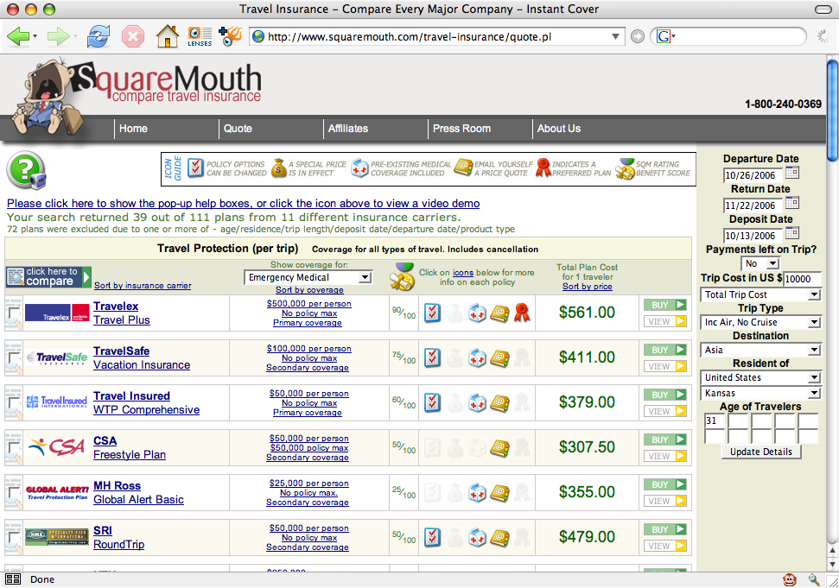
Task: Tick the SRI RoundTrip compare checkbox
Action: pyautogui.click(x=14, y=538)
